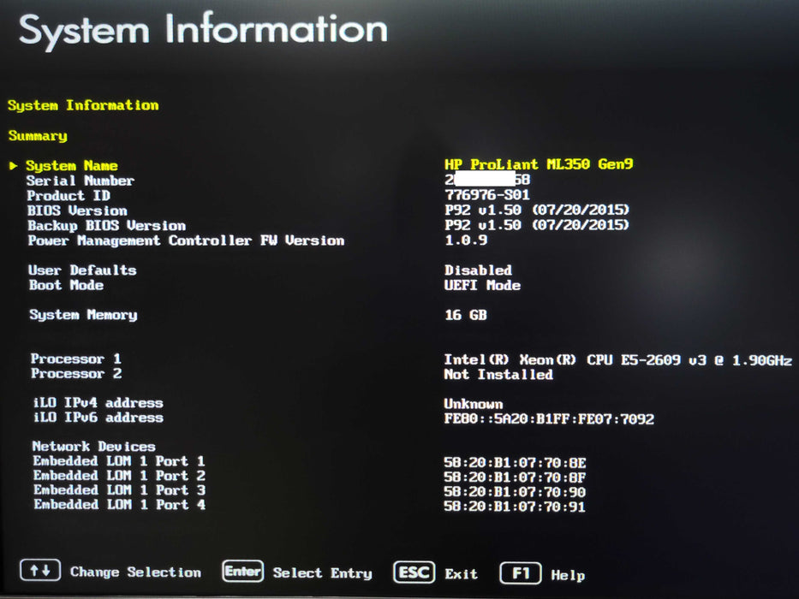
Task: Click the Backup BIOS Version row
Action: pyautogui.click(x=106, y=226)
